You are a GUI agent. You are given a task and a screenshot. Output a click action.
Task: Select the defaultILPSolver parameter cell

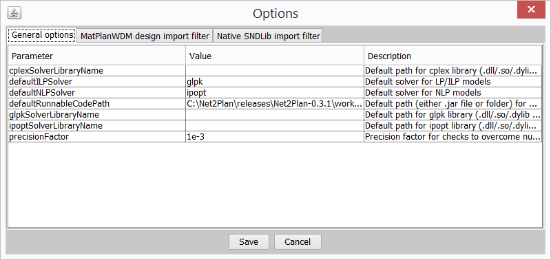97,82
